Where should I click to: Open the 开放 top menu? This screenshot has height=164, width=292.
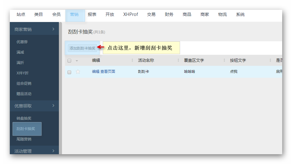tap(110, 14)
